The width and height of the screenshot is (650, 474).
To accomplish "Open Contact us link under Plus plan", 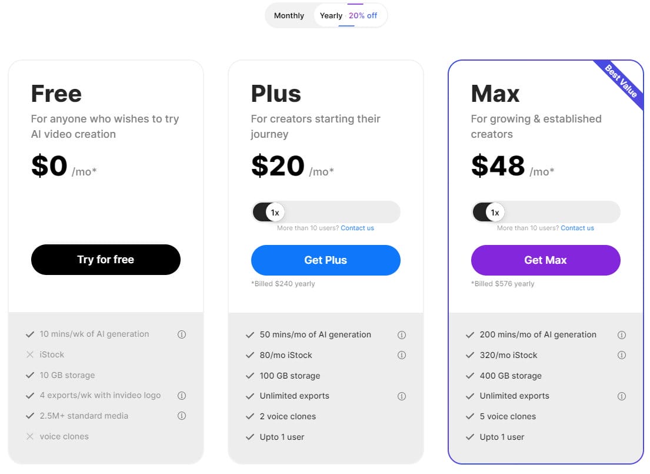I will pyautogui.click(x=357, y=228).
